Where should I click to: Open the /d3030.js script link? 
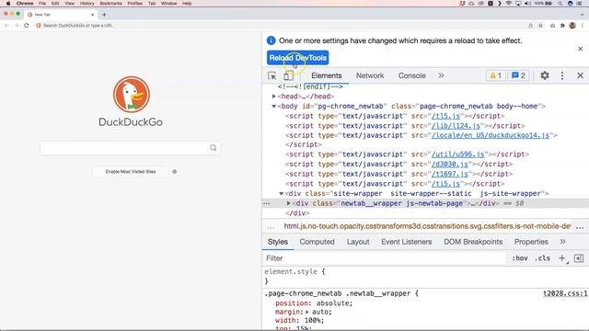(x=450, y=164)
